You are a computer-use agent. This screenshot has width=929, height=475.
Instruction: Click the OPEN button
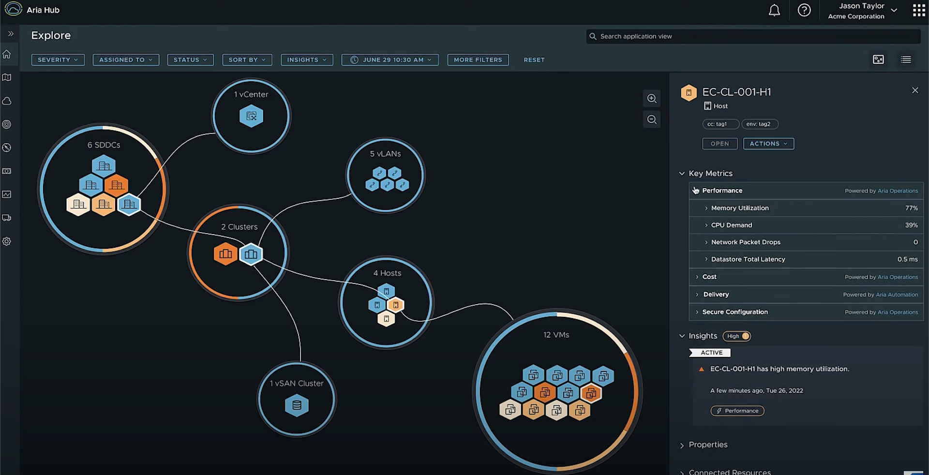pyautogui.click(x=719, y=144)
